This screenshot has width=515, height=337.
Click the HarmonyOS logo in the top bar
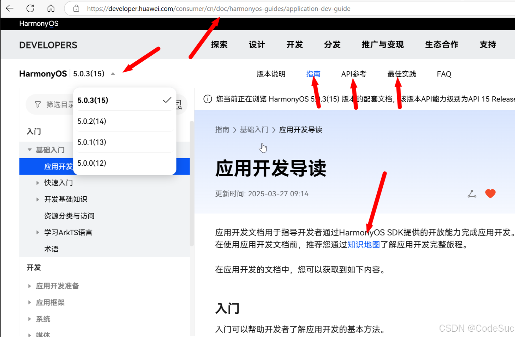[x=38, y=23]
